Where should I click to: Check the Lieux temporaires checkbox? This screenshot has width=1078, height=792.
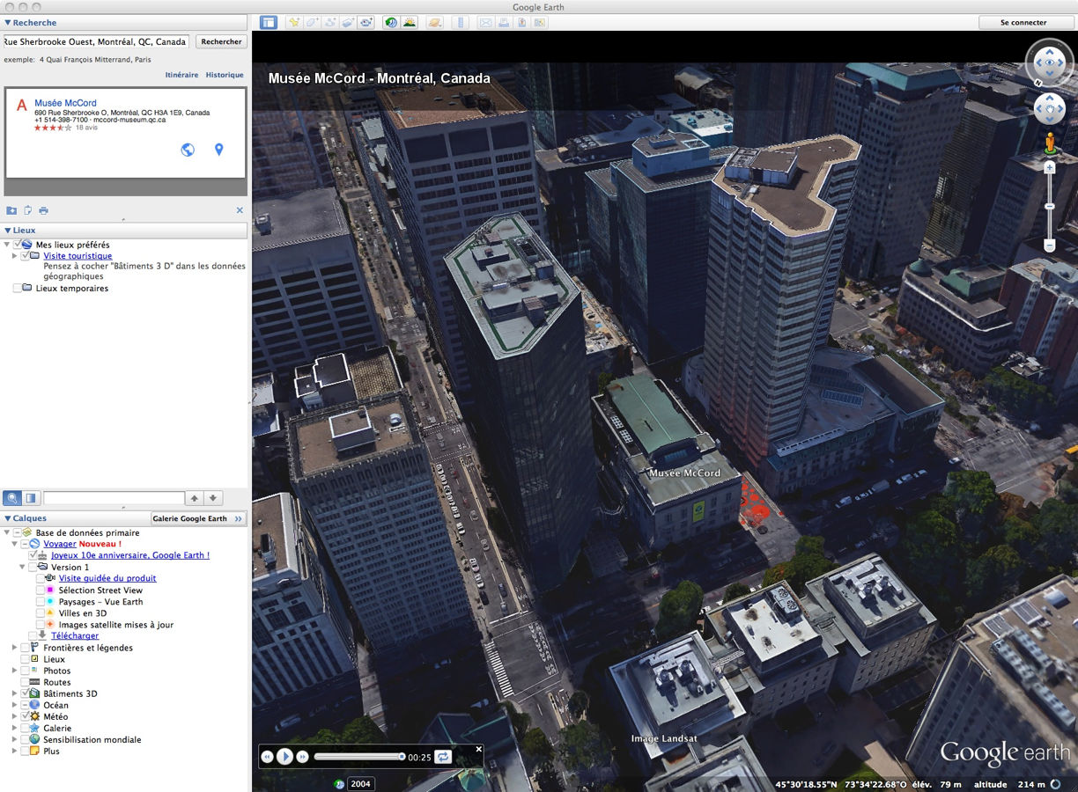tap(18, 289)
